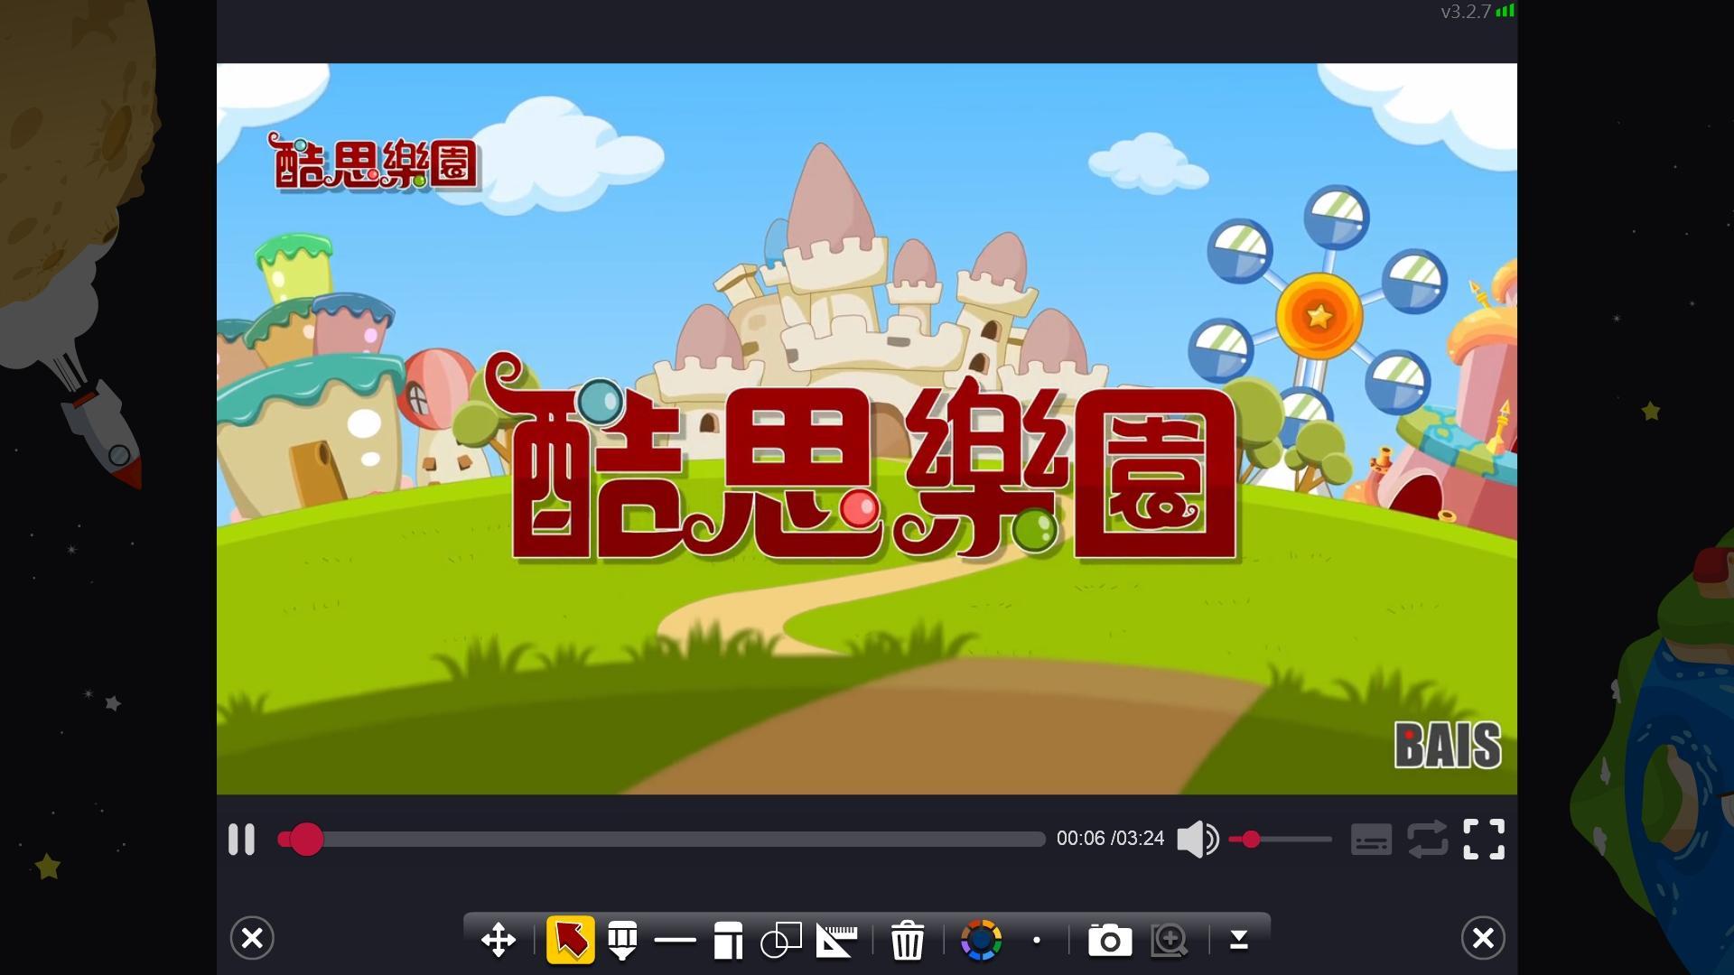The width and height of the screenshot is (1734, 975).
Task: Close the player with right X button
Action: (x=1483, y=938)
